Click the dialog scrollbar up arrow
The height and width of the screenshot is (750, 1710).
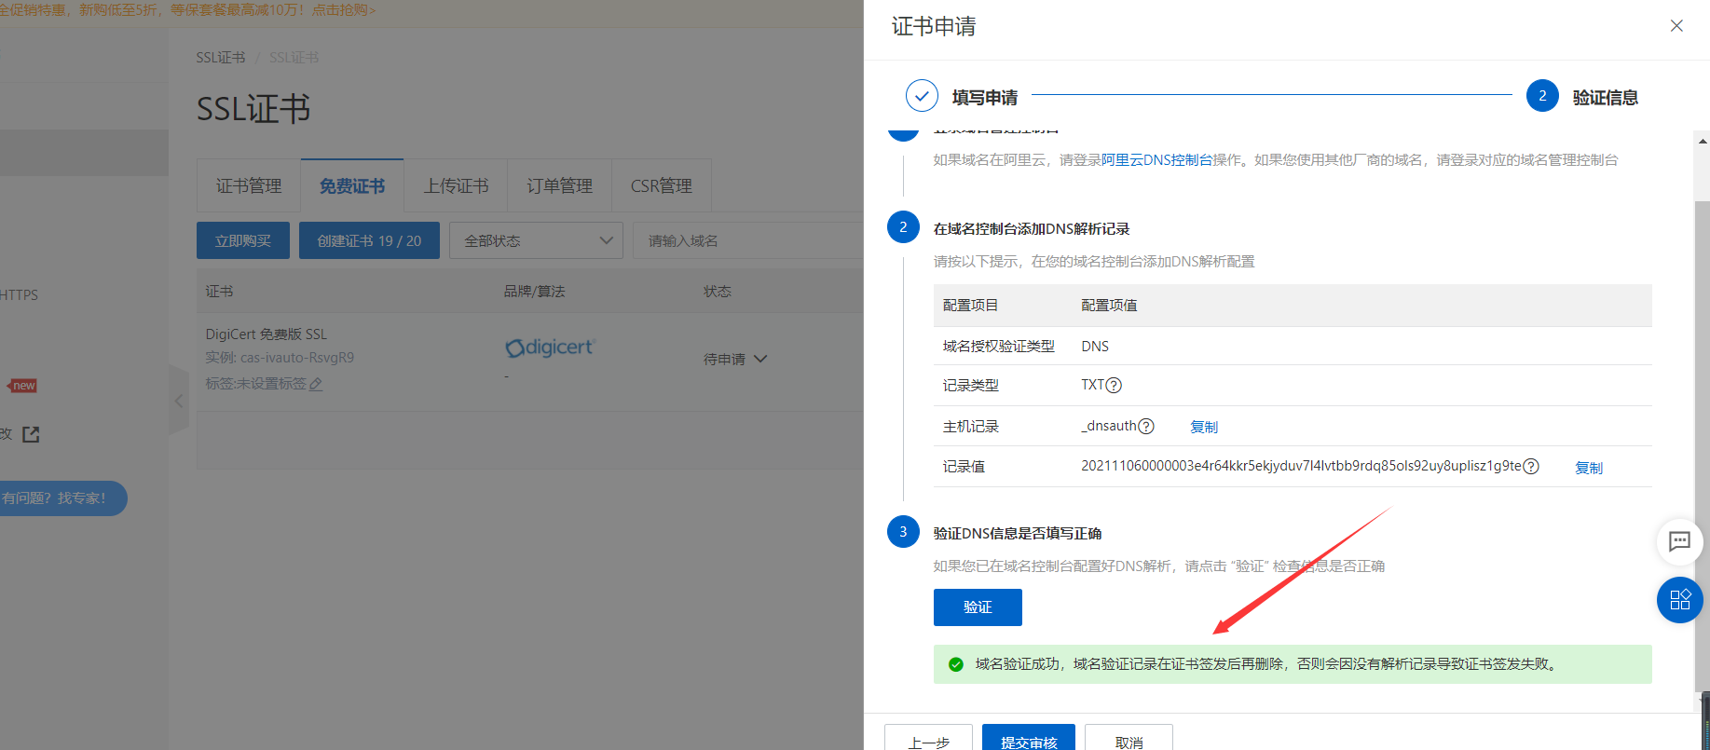pyautogui.click(x=1703, y=142)
